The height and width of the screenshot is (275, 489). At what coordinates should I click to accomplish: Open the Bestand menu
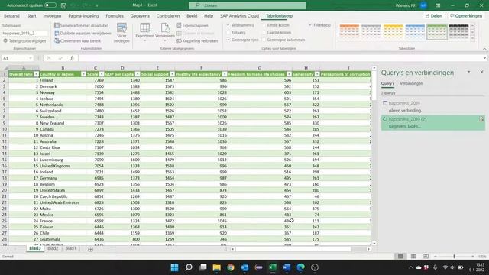(11, 15)
